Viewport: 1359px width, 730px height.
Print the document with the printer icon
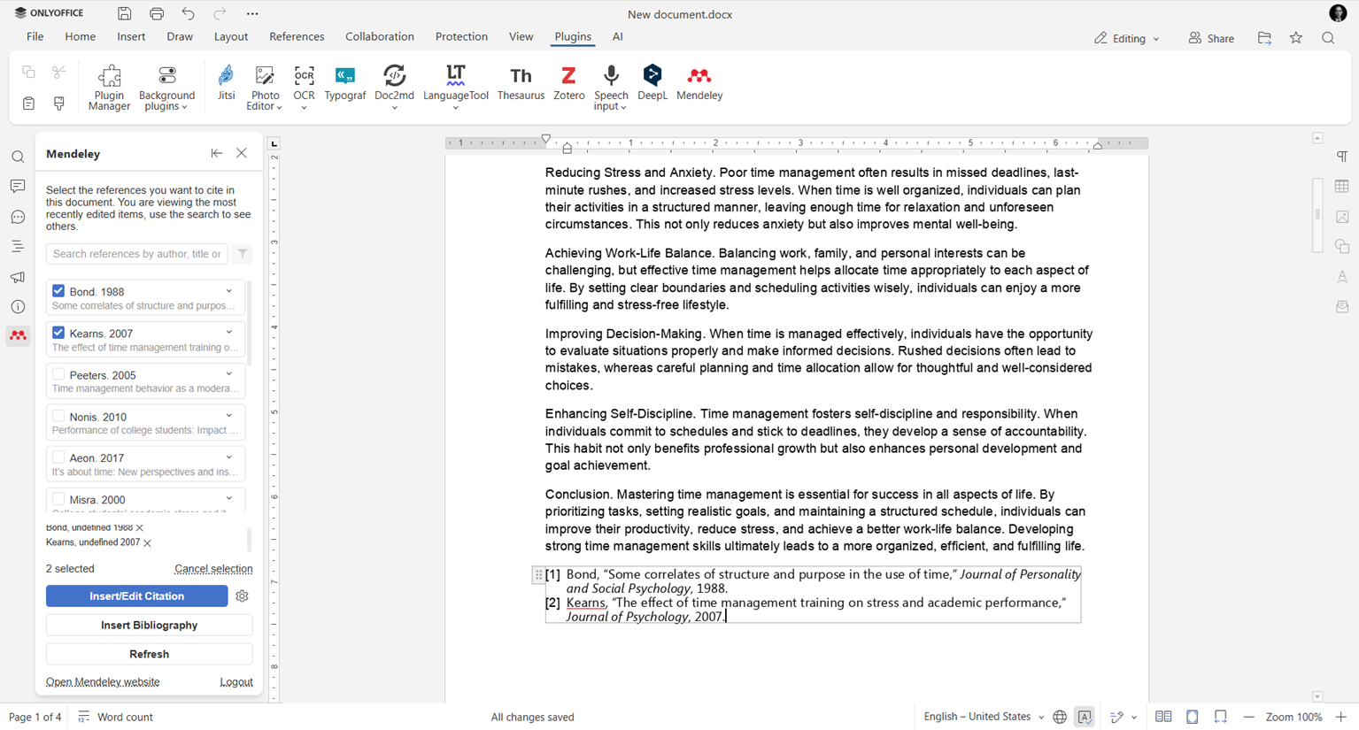pyautogui.click(x=157, y=13)
